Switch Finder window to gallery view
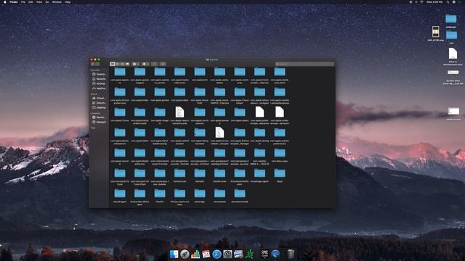 click(127, 64)
